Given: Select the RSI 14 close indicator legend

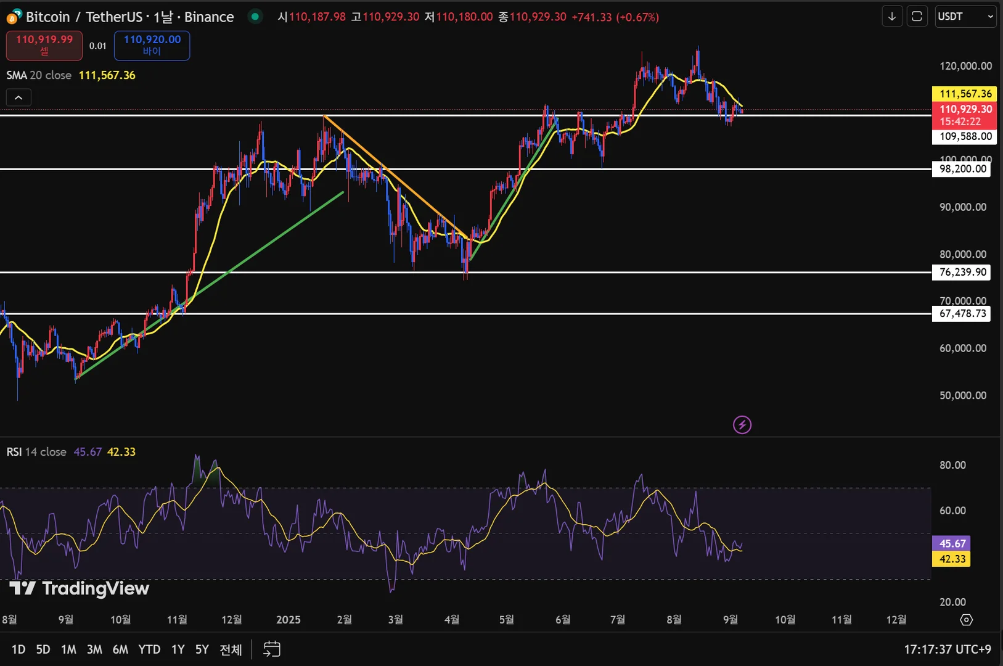Looking at the screenshot, I should (x=36, y=452).
